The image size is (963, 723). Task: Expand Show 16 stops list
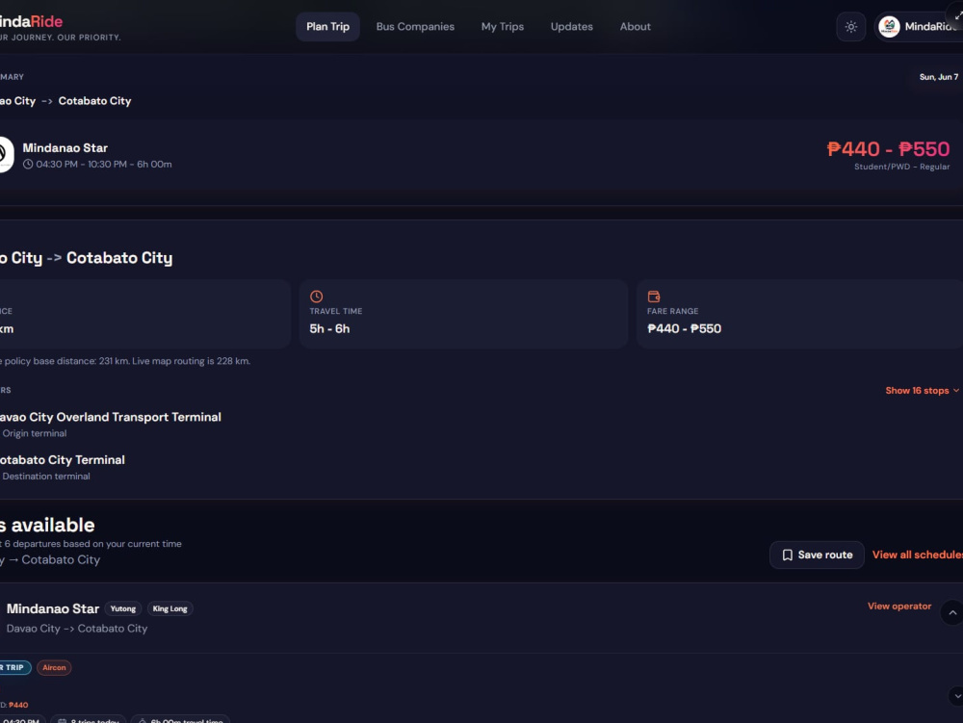(x=922, y=390)
